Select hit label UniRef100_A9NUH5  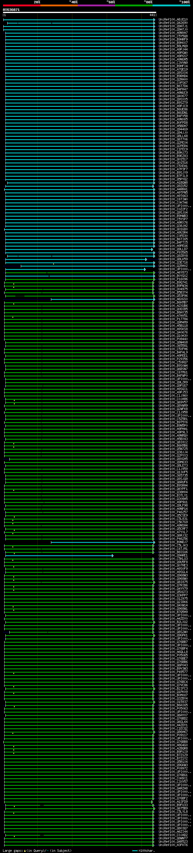(x=173, y=60)
